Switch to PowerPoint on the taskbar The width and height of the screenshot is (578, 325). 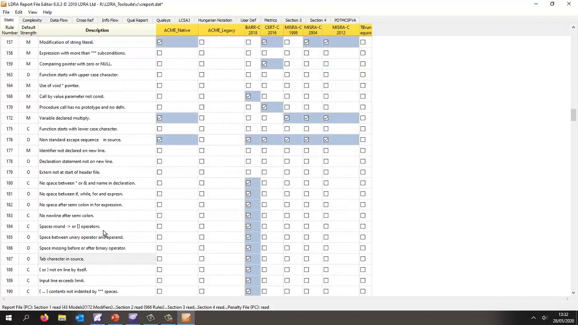click(115, 318)
